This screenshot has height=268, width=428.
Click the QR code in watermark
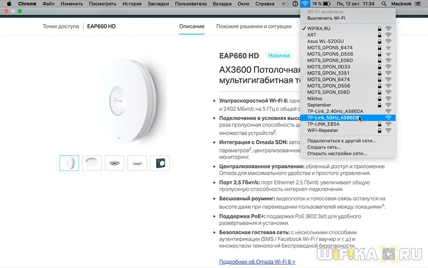tap(388, 254)
